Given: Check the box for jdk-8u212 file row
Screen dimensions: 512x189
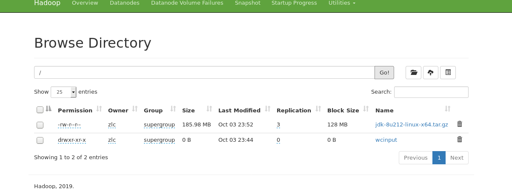Looking at the screenshot, I should pyautogui.click(x=40, y=125).
